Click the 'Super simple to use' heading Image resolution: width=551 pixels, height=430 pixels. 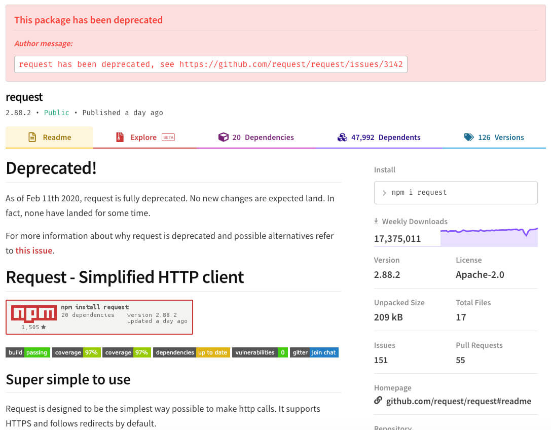(x=68, y=379)
